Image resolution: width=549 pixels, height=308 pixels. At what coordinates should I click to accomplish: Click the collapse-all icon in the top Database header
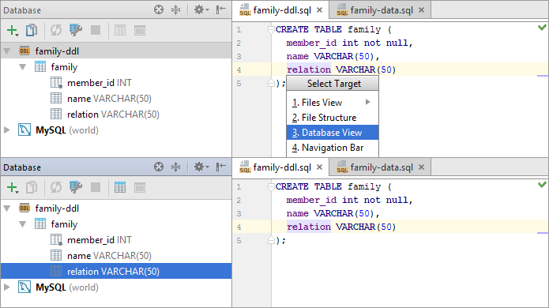(176, 9)
